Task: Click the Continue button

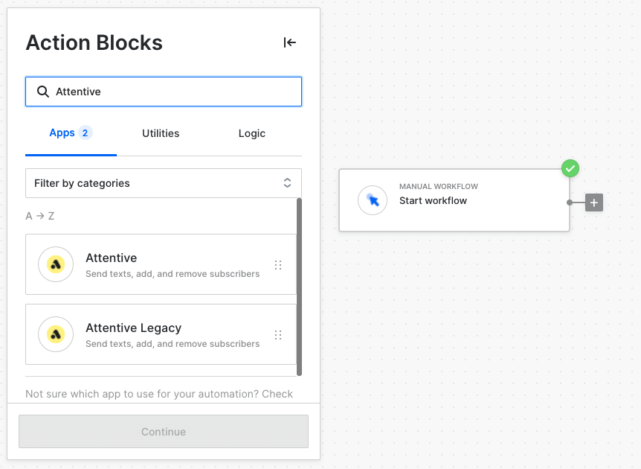Action: point(164,431)
